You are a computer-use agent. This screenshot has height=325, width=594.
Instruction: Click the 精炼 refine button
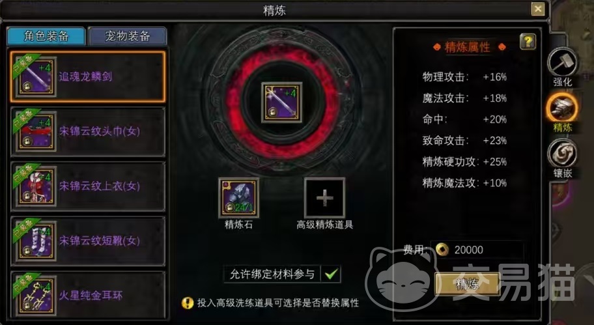tap(467, 284)
